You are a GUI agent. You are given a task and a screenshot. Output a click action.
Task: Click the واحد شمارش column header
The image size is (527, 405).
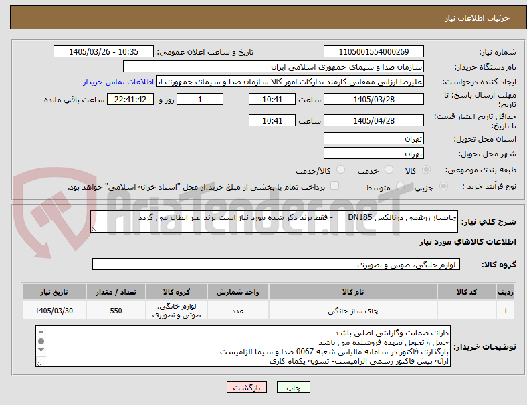238,292
